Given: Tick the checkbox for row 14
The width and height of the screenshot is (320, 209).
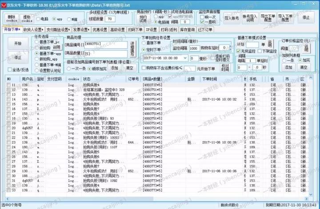Looking at the screenshot, I should click(x=8, y=99).
